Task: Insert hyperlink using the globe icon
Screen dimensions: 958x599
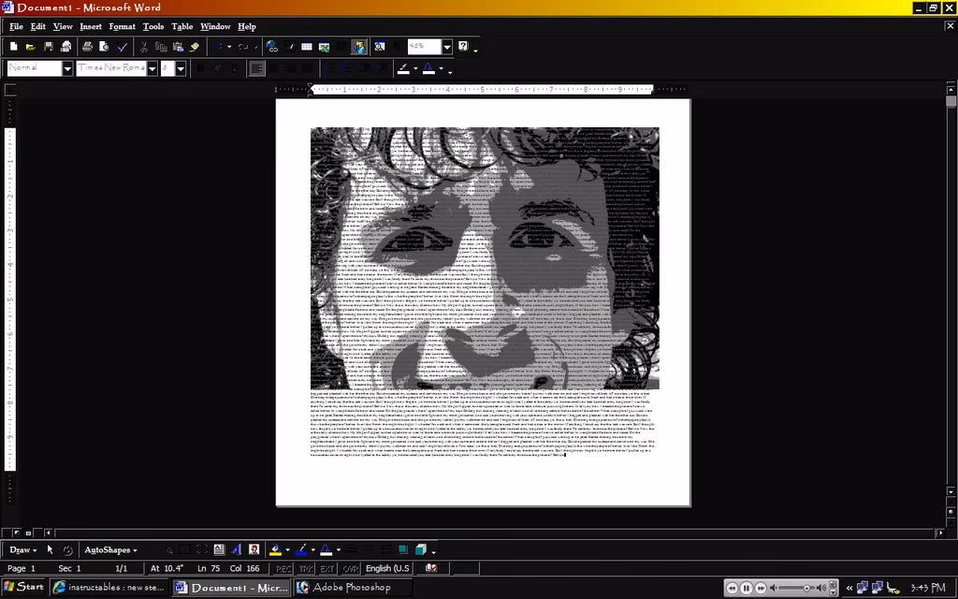Action: (x=272, y=47)
